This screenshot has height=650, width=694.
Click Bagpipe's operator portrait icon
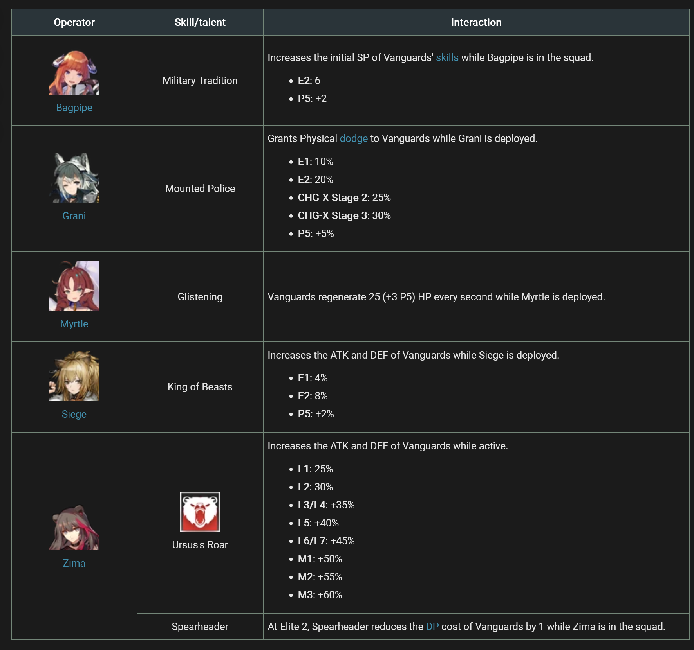coord(74,72)
